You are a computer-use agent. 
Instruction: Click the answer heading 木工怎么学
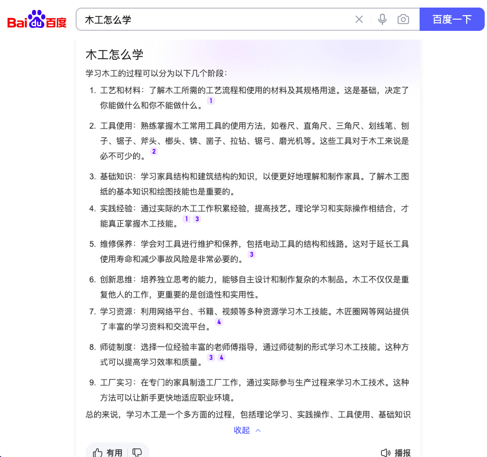(114, 55)
